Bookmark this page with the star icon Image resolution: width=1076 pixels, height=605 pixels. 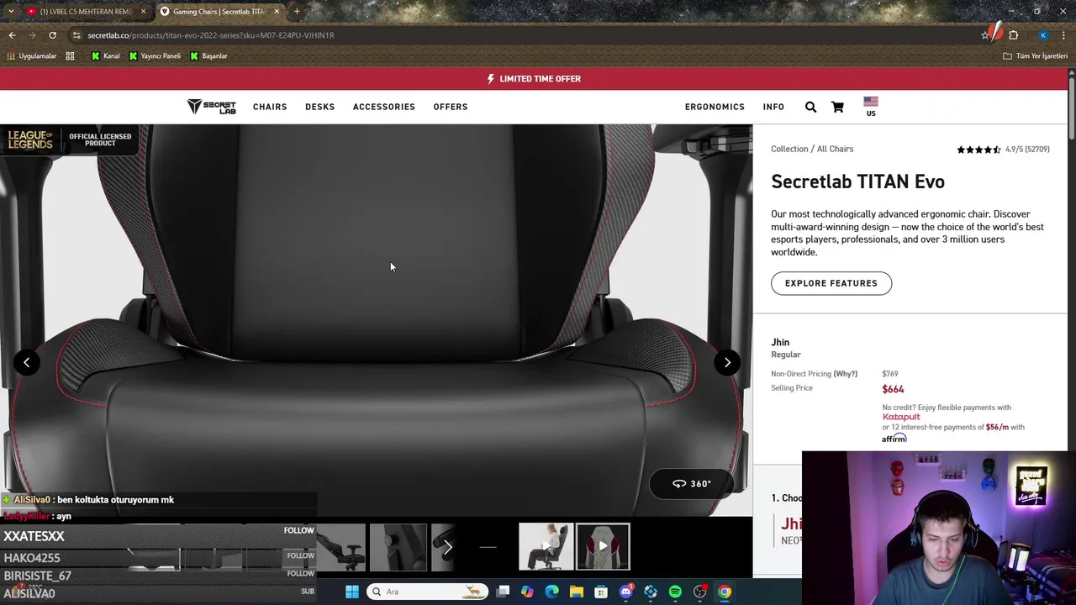pos(985,35)
